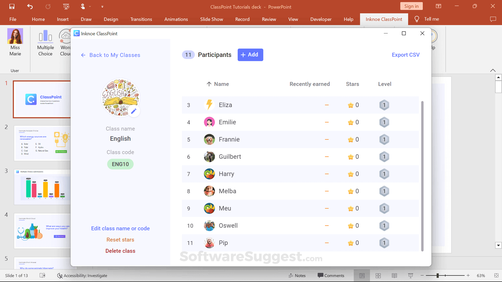
Task: Toggle the Notes pane
Action: pos(297,275)
